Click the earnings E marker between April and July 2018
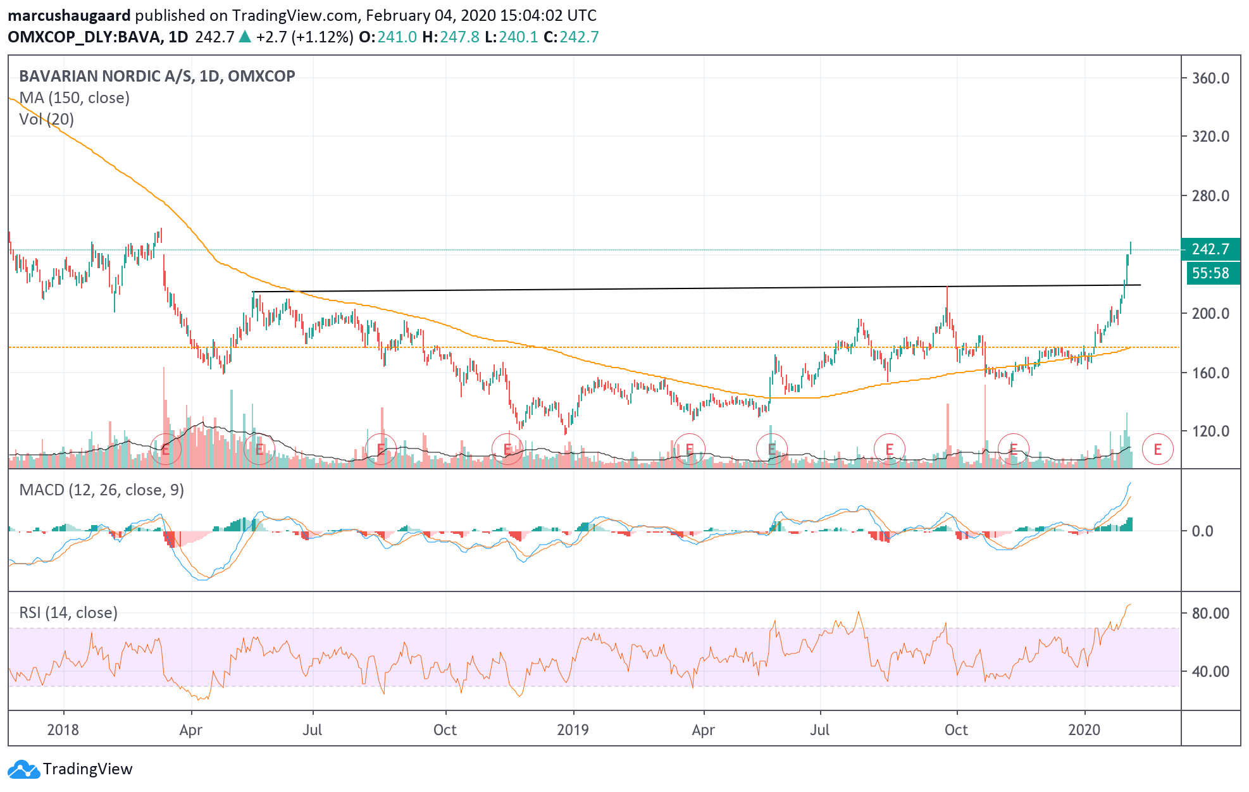1249x792 pixels. 259,450
